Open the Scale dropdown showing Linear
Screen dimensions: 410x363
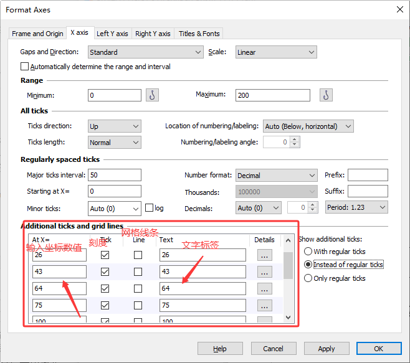coord(276,52)
